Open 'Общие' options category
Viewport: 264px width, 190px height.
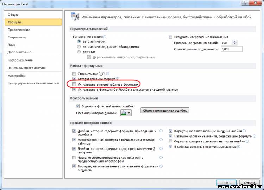pos(33,15)
